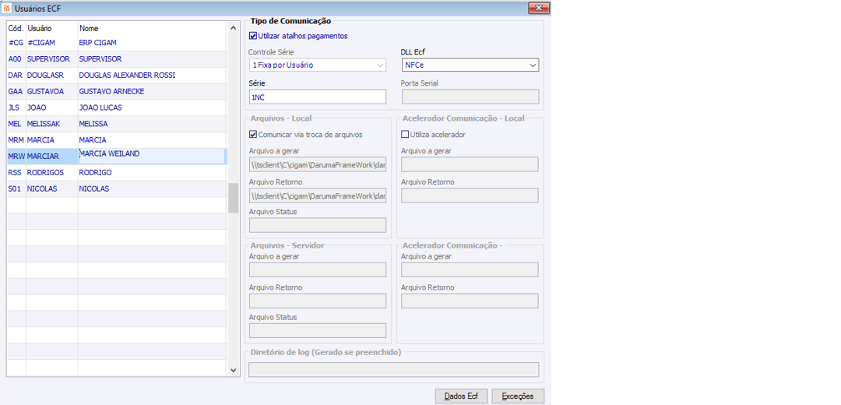
Task: Uncheck Comunicar via troca de arquivos
Action: pyautogui.click(x=253, y=135)
